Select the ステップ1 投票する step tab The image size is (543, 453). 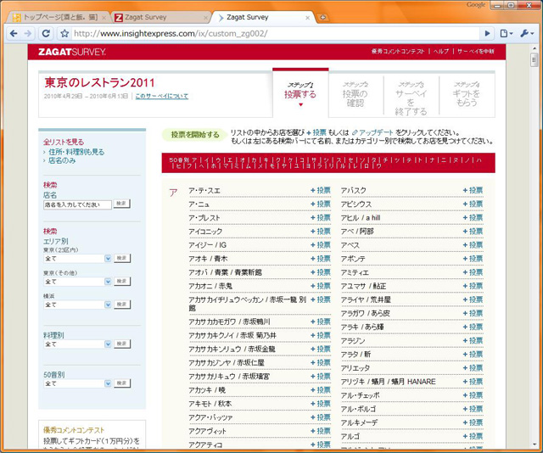click(x=300, y=93)
